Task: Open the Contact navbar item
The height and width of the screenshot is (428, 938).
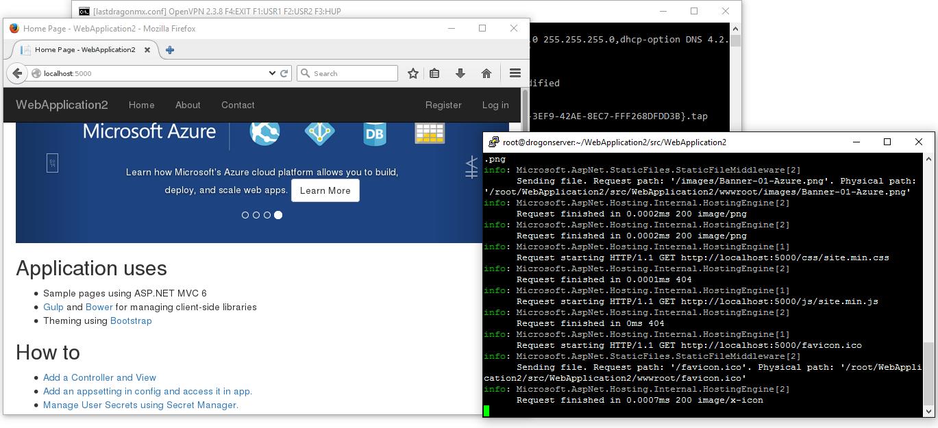Action: (238, 105)
